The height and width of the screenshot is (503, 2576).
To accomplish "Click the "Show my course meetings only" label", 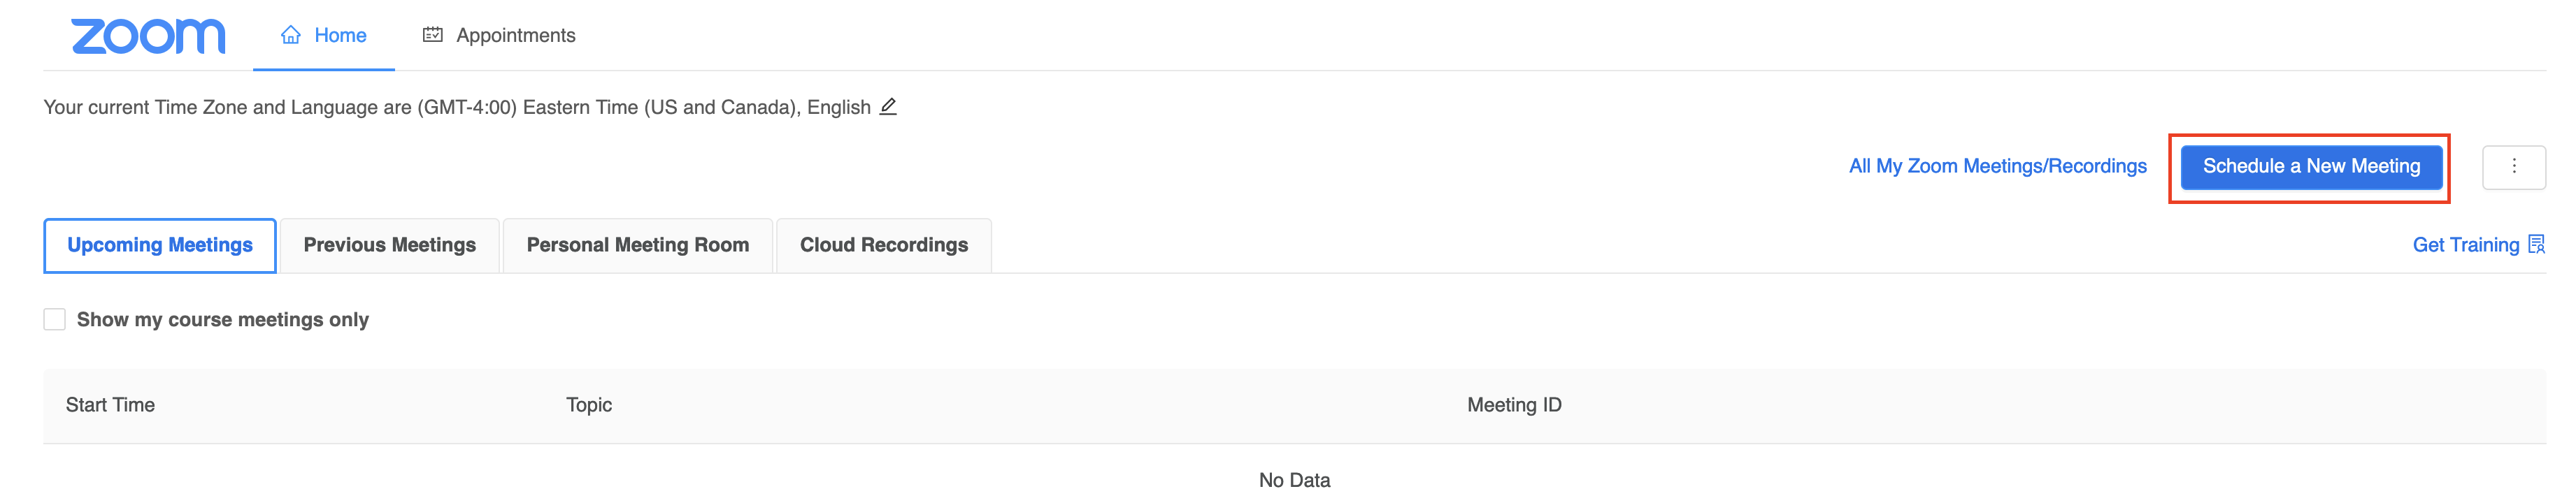I will (222, 320).
